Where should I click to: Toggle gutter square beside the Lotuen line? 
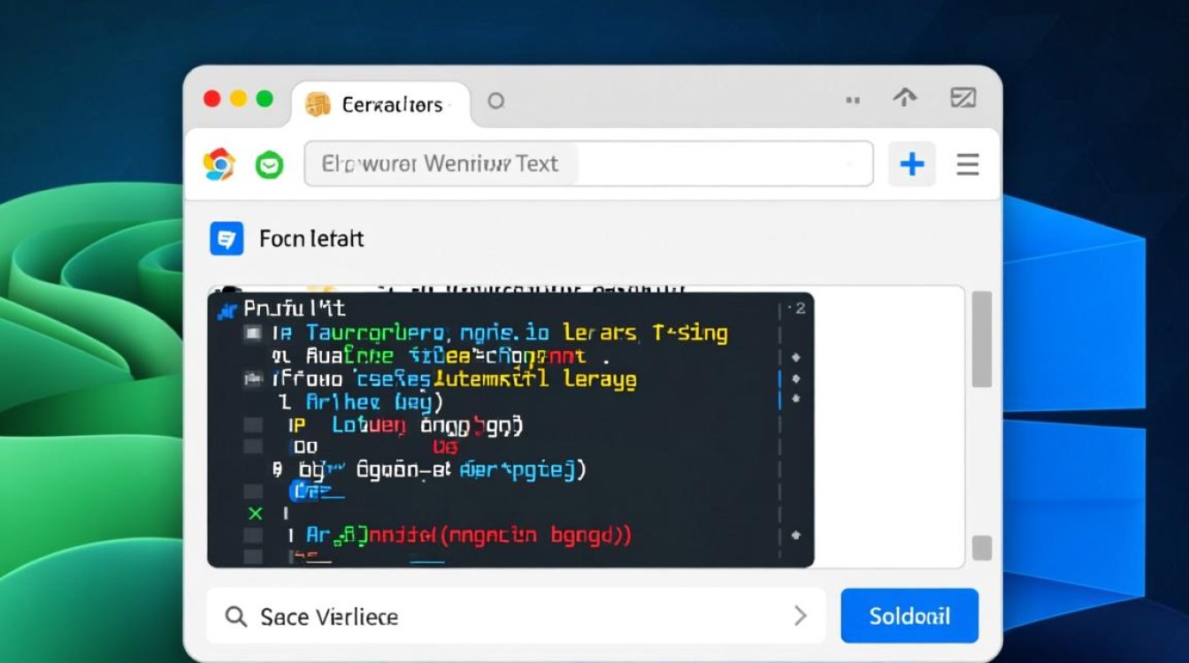coord(253,425)
